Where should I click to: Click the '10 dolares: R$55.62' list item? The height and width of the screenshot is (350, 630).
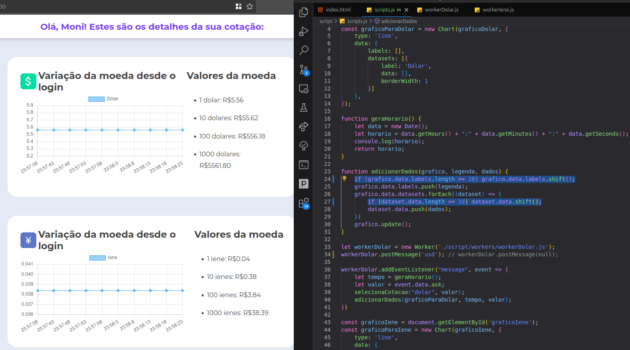[229, 118]
